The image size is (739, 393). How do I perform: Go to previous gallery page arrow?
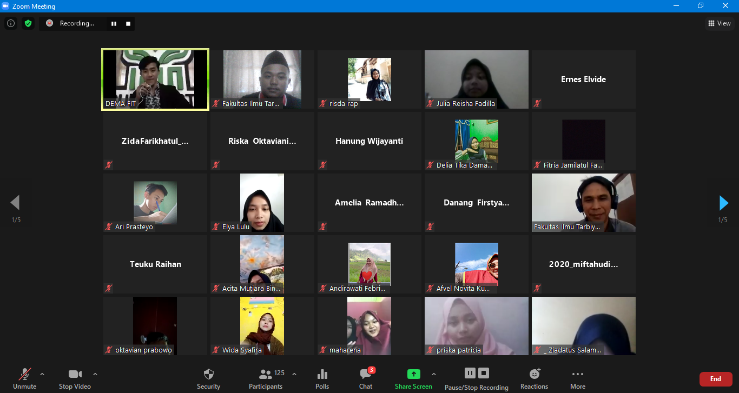pos(15,203)
